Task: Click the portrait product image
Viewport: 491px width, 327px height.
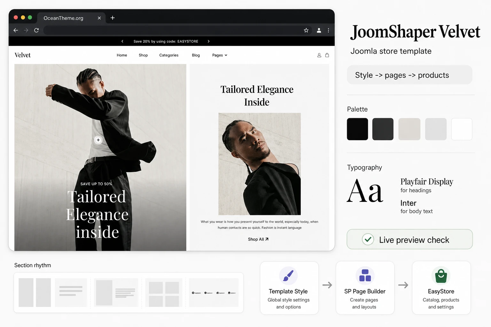Action: click(260, 164)
